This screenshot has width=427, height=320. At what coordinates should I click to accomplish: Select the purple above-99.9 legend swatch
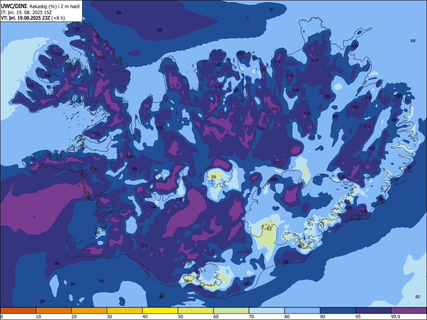click(409, 311)
